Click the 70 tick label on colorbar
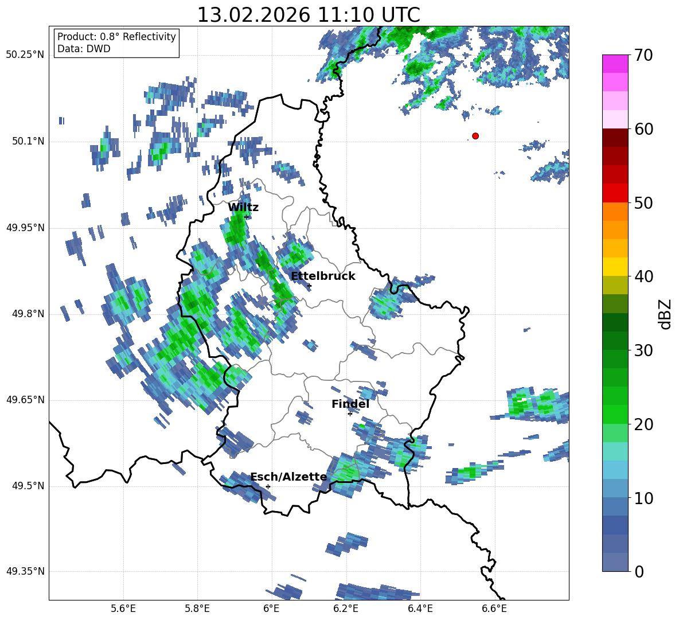This screenshot has width=679, height=620. (643, 56)
